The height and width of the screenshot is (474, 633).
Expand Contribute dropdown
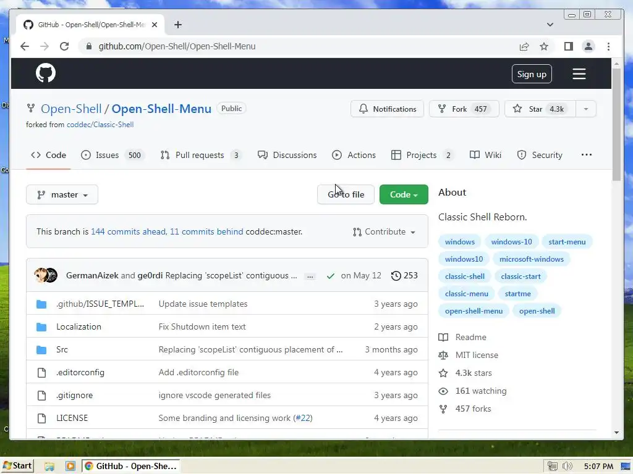384,232
